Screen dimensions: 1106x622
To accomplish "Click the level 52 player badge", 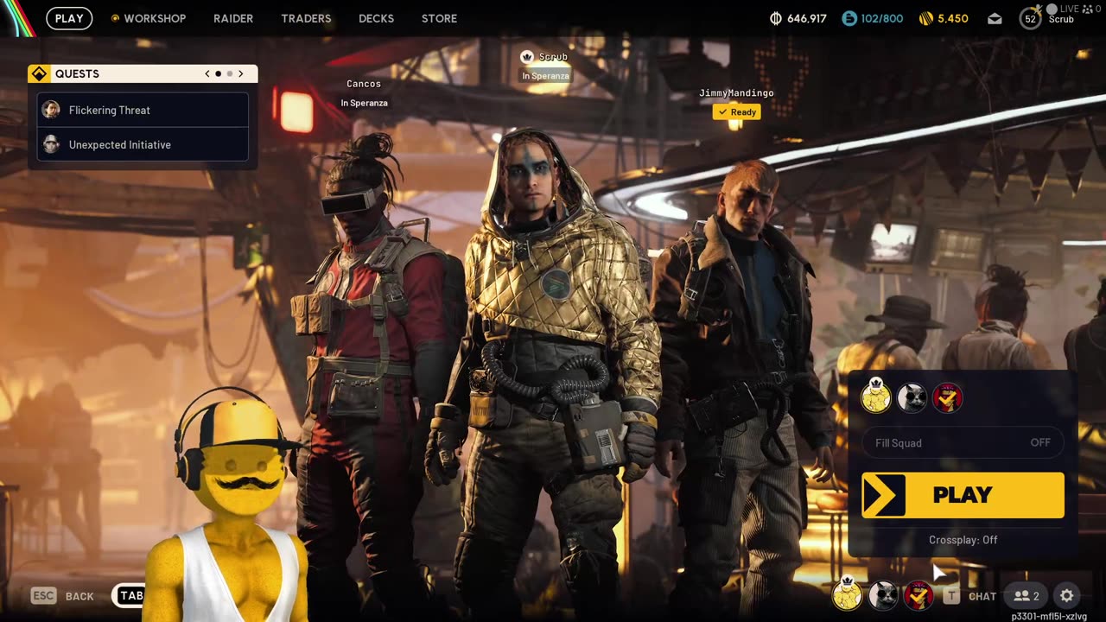I will pyautogui.click(x=1030, y=18).
